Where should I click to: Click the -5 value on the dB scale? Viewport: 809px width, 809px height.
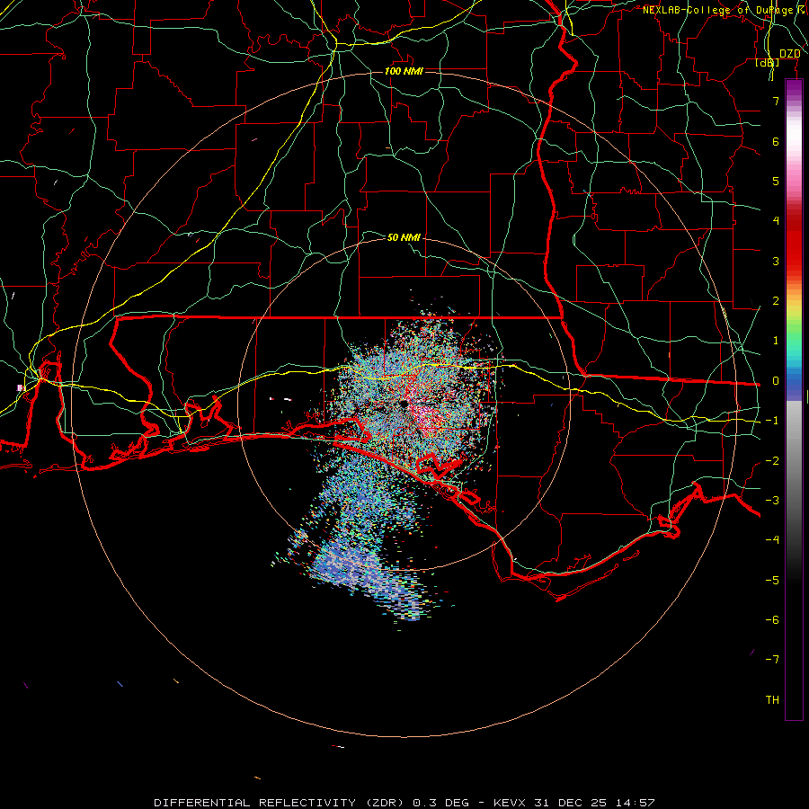pos(772,581)
